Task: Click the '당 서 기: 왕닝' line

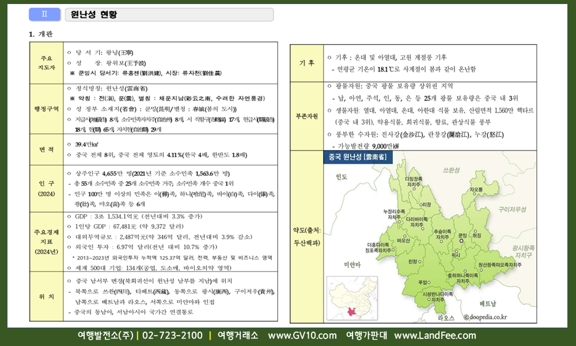Action: pos(100,52)
